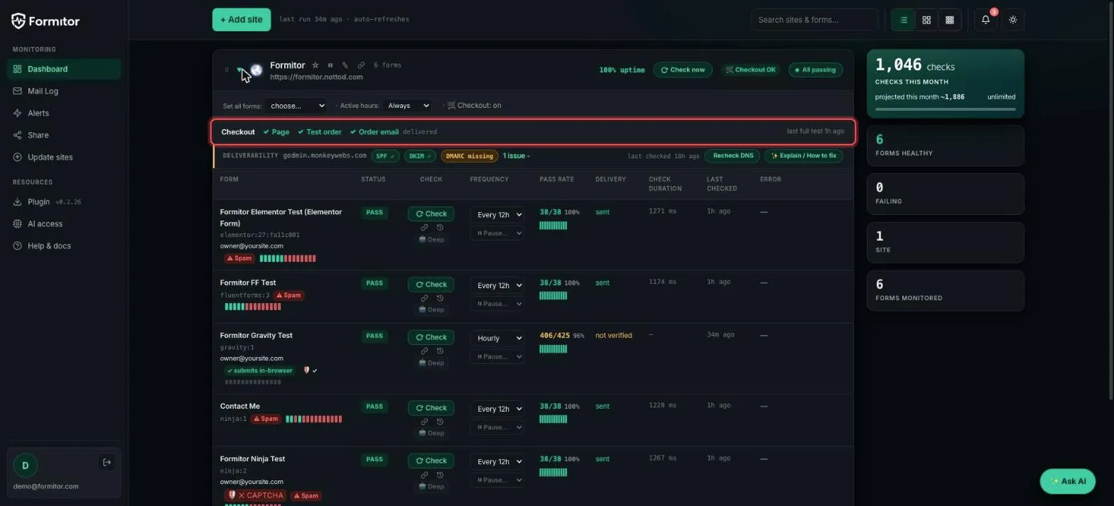1114x506 pixels.
Task: Click the DMARC missing badge
Action: coord(470,156)
